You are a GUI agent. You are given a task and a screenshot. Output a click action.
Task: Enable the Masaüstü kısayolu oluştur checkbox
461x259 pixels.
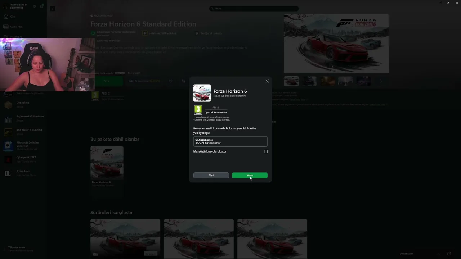[x=266, y=151]
